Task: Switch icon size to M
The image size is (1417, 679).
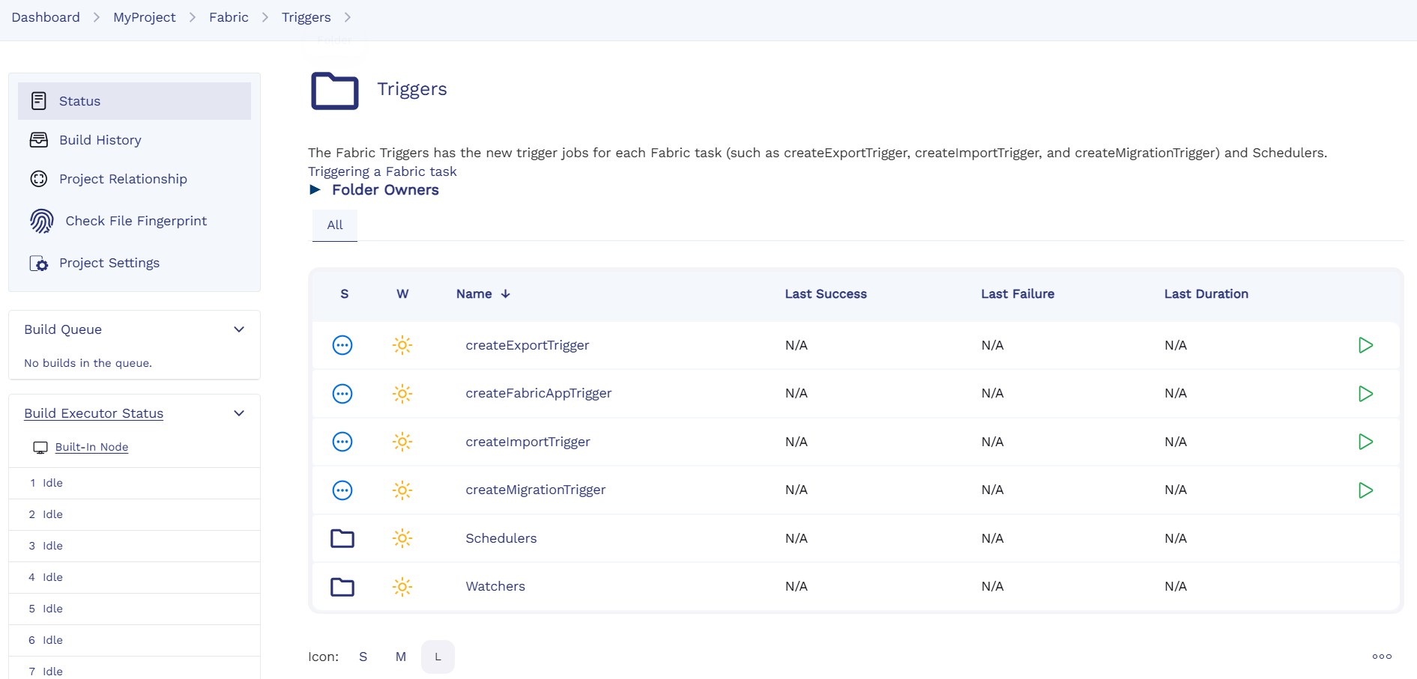Action: (401, 657)
